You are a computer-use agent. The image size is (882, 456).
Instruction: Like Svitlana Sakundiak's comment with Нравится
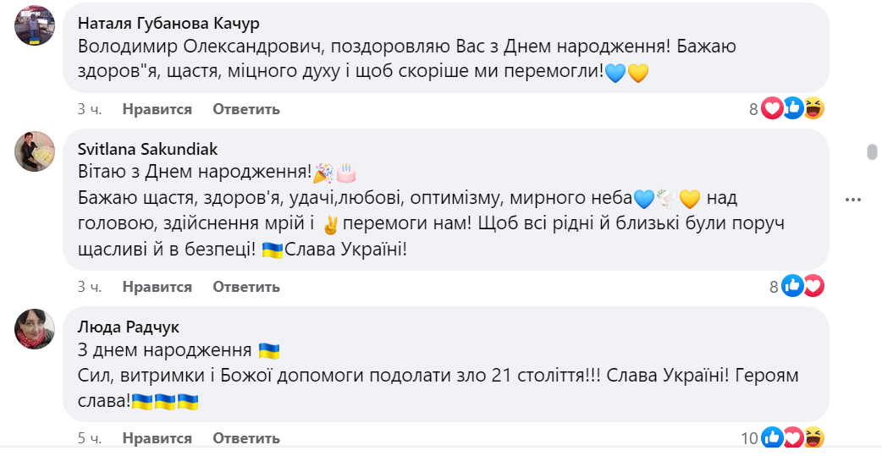pos(157,287)
